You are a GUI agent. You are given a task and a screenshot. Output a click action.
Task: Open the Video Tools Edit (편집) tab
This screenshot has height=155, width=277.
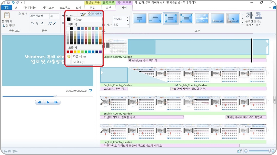click(93, 8)
